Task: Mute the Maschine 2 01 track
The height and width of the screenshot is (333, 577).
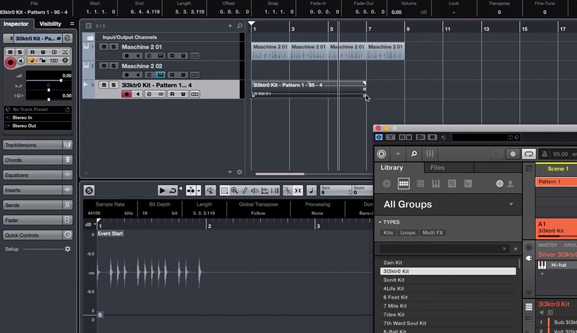Action: pos(104,47)
